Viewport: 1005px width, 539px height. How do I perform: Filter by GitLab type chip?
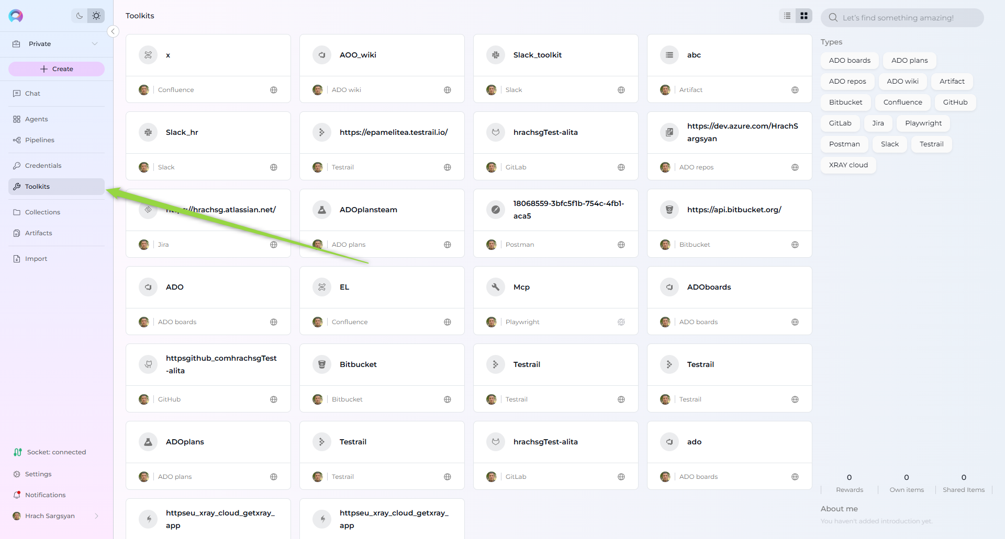pos(840,123)
